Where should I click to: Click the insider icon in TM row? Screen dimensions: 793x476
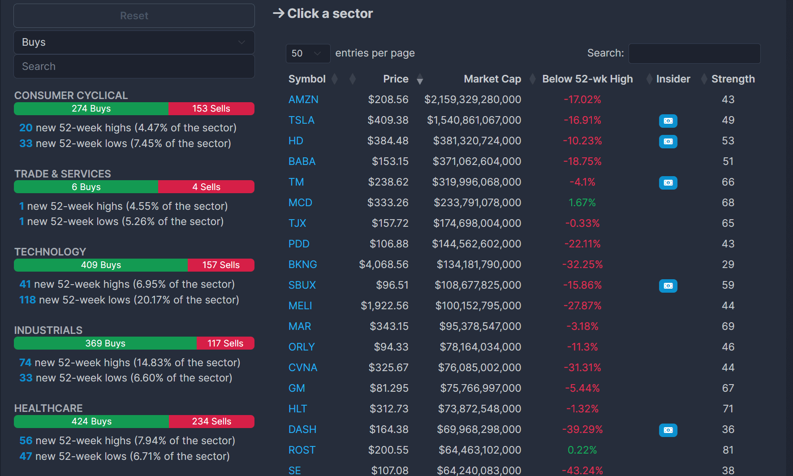coord(668,182)
